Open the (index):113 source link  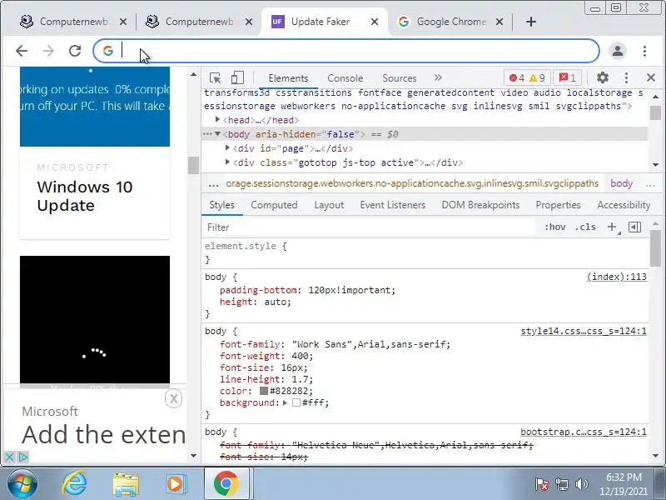pyautogui.click(x=616, y=277)
